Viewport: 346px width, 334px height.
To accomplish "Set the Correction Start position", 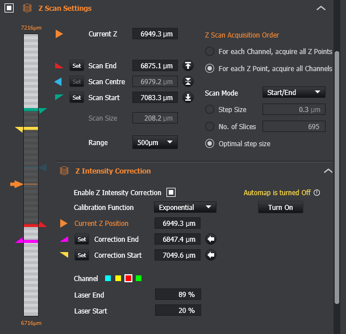I will click(82, 255).
